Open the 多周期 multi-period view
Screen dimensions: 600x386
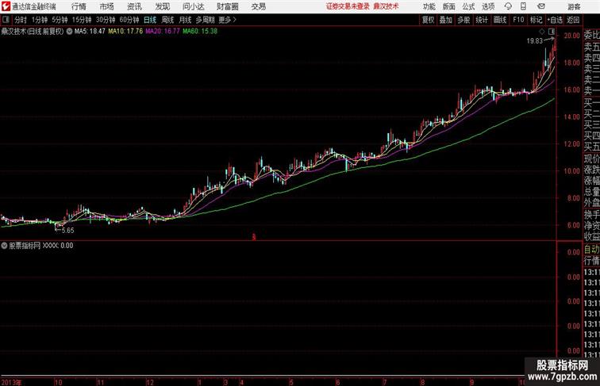click(205, 20)
